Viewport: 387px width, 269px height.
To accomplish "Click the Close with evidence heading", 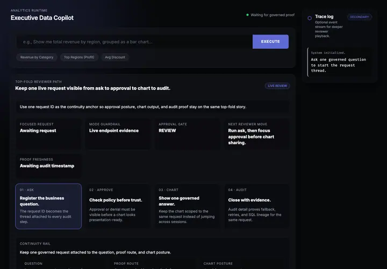I will (249, 200).
